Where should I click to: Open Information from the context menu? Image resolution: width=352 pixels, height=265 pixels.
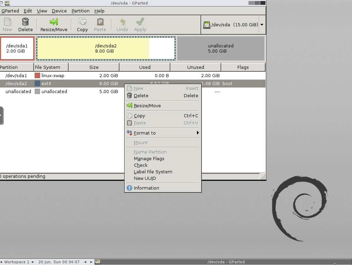pos(163,188)
